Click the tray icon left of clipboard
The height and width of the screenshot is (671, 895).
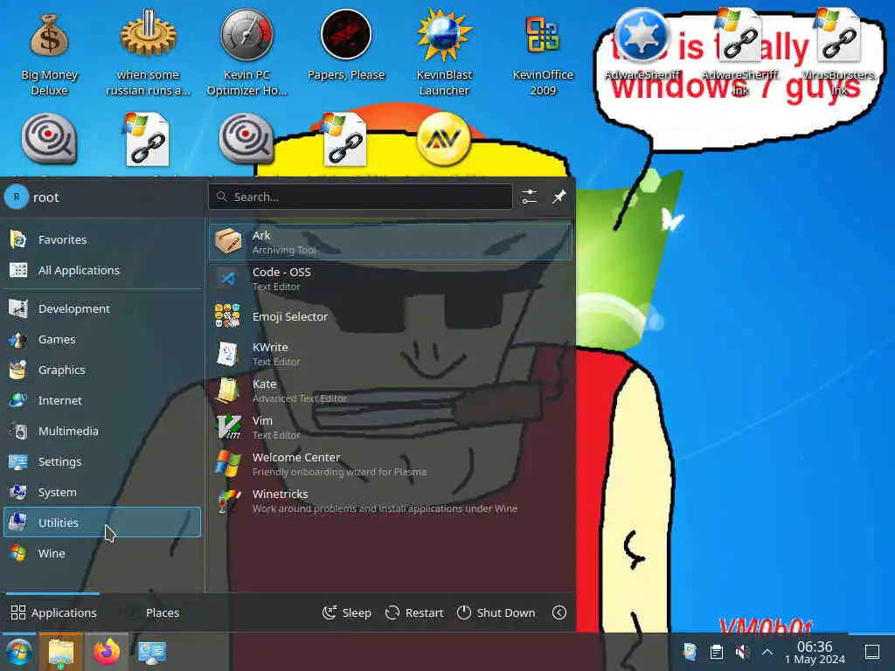click(690, 652)
